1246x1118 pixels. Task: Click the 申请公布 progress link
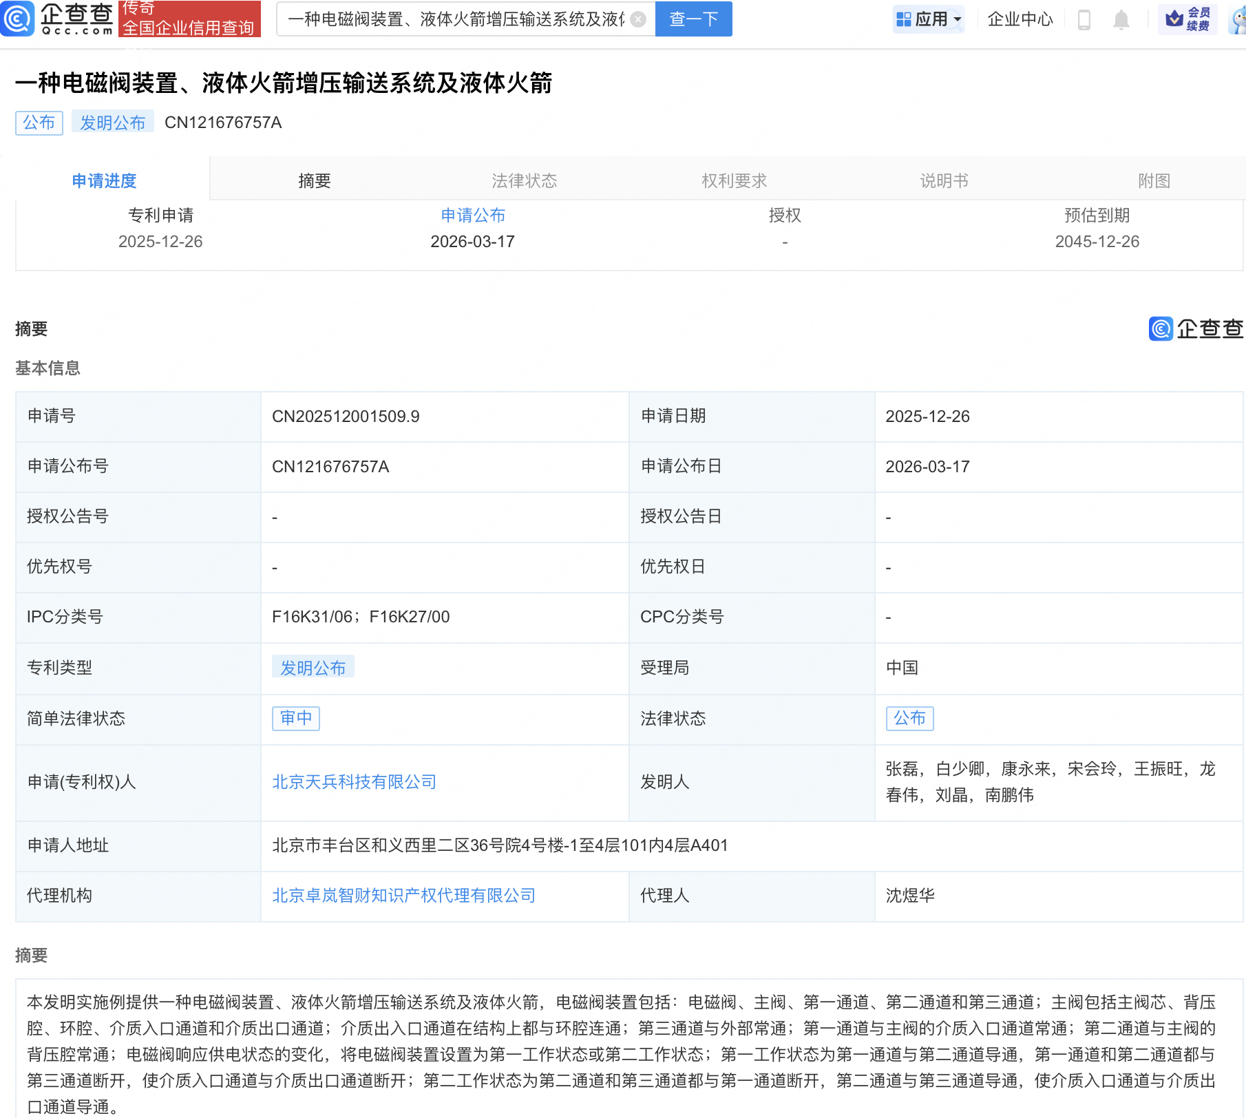pos(472,215)
